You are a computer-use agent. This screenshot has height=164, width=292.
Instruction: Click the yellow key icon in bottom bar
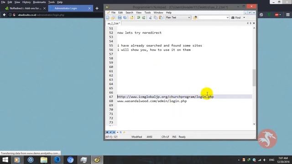point(124,132)
